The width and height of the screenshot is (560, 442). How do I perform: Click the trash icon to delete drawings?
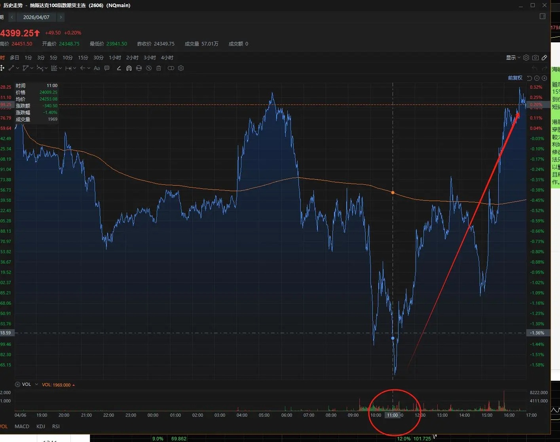[159, 68]
